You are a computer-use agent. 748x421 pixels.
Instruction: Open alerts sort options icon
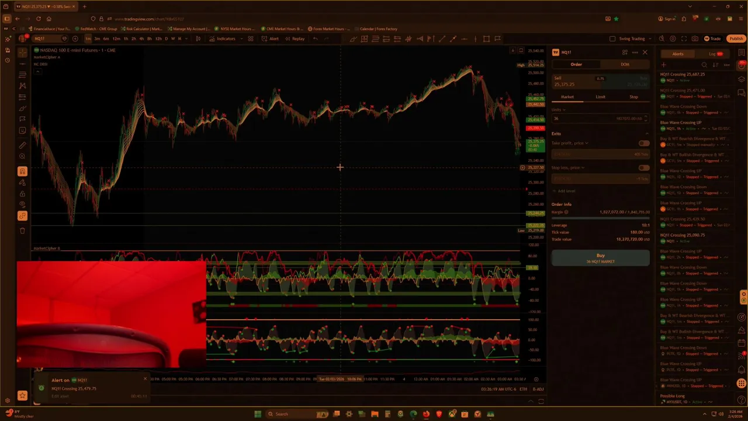click(715, 65)
